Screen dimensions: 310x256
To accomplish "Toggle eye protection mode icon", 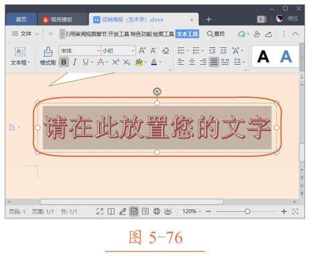I will click(168, 211).
